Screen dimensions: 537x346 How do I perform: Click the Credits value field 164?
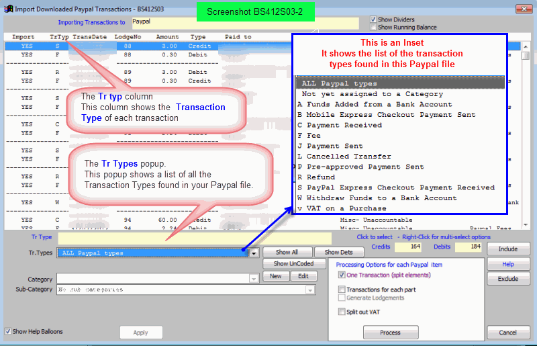[x=407, y=247]
